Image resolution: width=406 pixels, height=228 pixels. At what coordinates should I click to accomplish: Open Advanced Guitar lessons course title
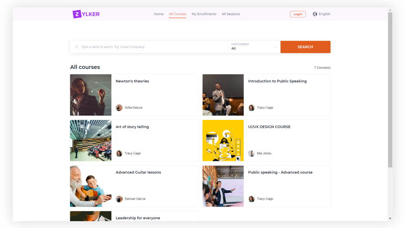click(138, 172)
